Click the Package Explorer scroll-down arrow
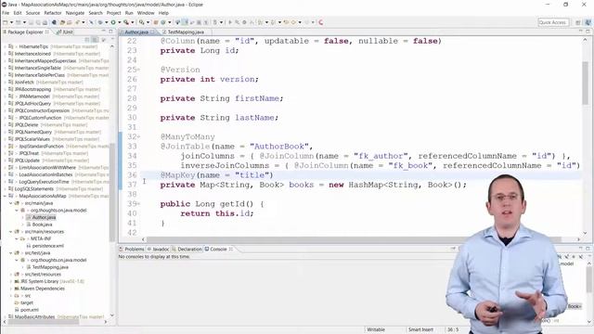594x334 pixels. click(111, 315)
